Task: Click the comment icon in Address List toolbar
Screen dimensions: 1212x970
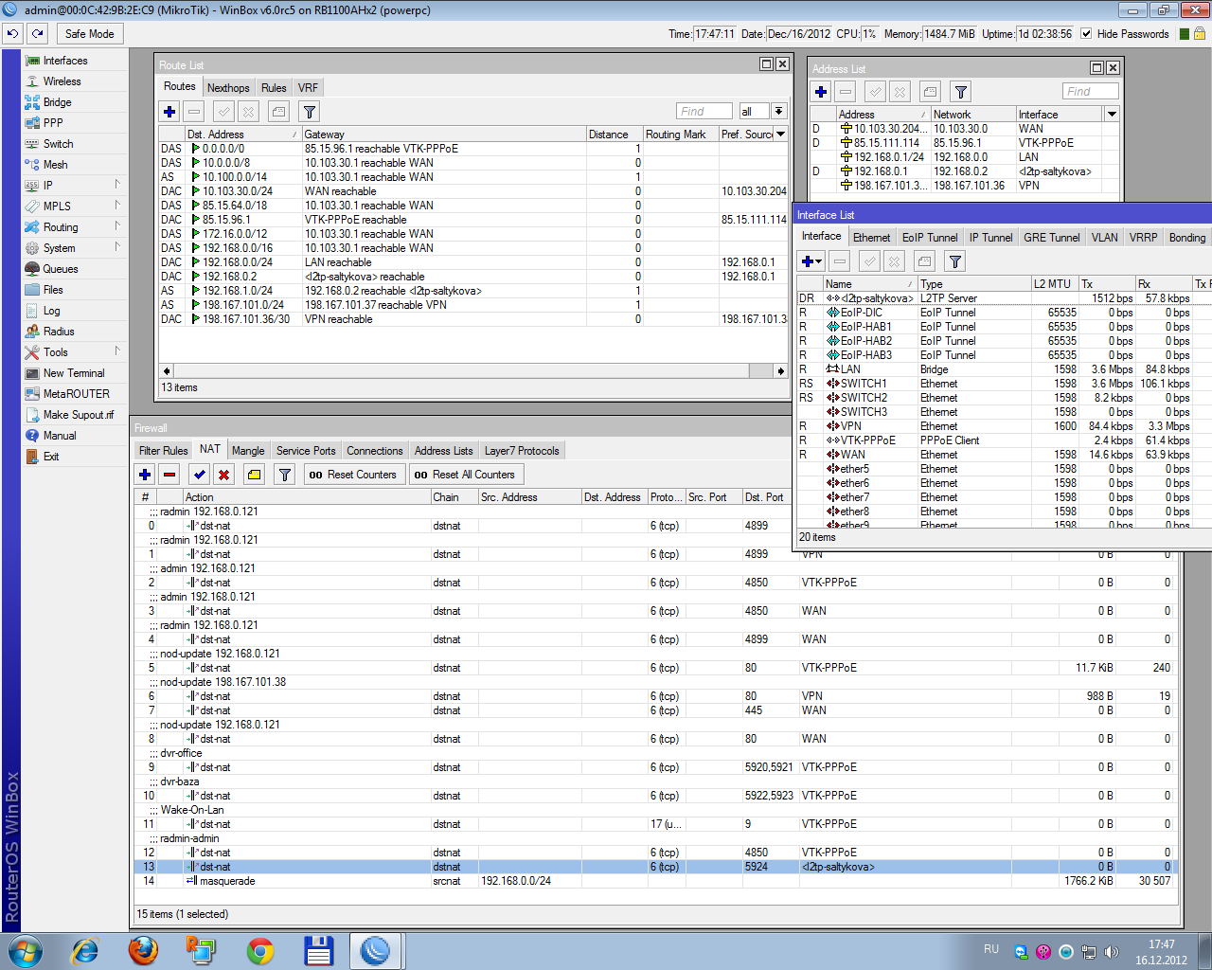Action: tap(930, 92)
